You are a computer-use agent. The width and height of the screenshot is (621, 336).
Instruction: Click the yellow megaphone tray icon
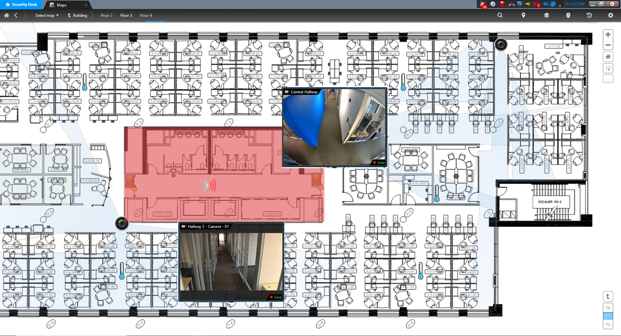tap(528, 4)
